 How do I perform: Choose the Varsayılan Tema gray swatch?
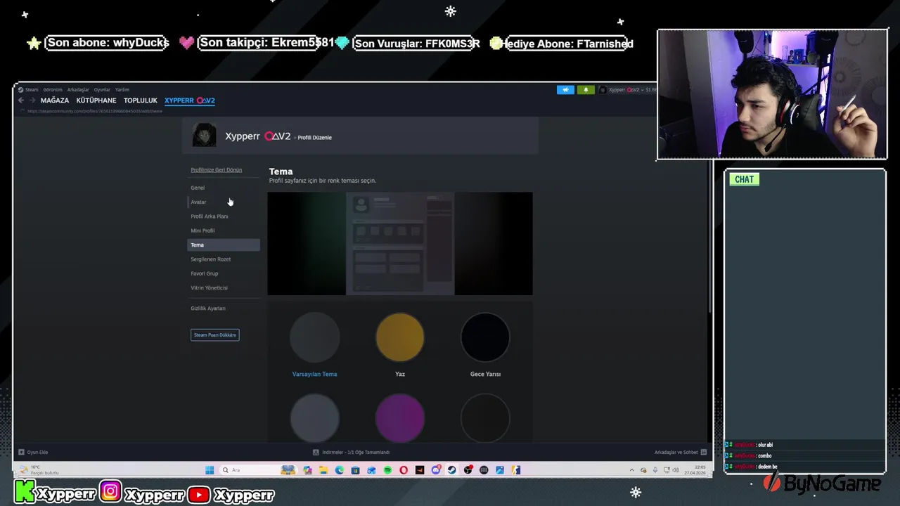pos(314,337)
